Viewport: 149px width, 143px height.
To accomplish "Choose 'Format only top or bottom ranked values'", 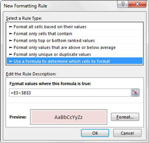I will click(x=74, y=40).
